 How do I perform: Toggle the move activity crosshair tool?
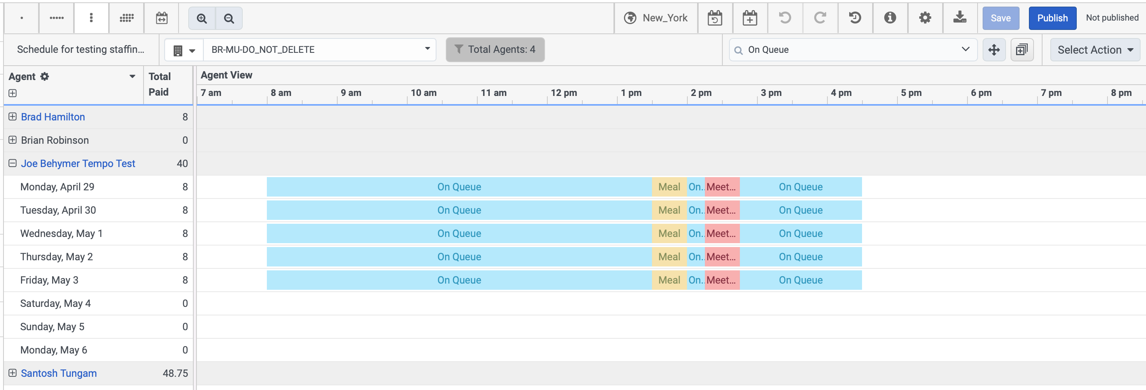click(x=994, y=50)
